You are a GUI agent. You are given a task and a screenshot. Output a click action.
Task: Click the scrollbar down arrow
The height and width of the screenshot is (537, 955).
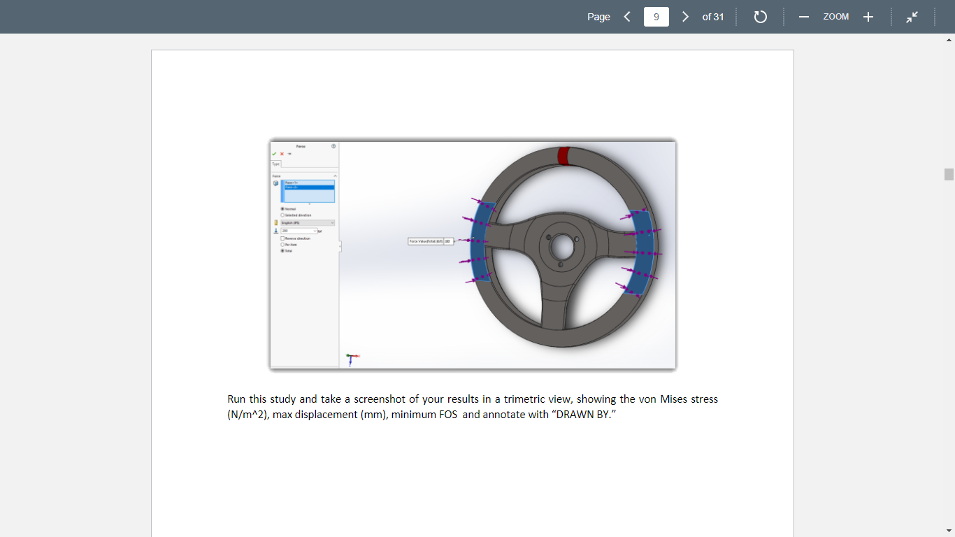pos(949,531)
